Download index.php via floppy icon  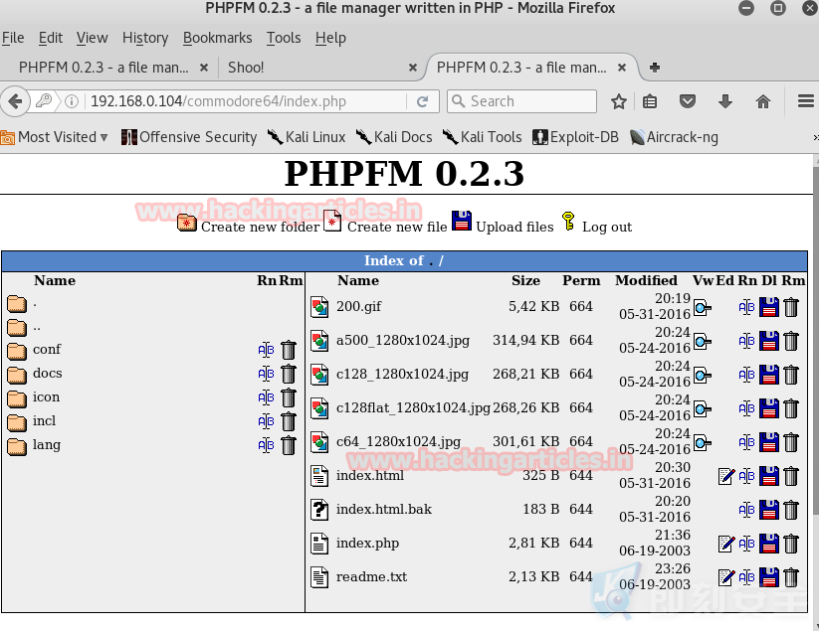(x=769, y=544)
